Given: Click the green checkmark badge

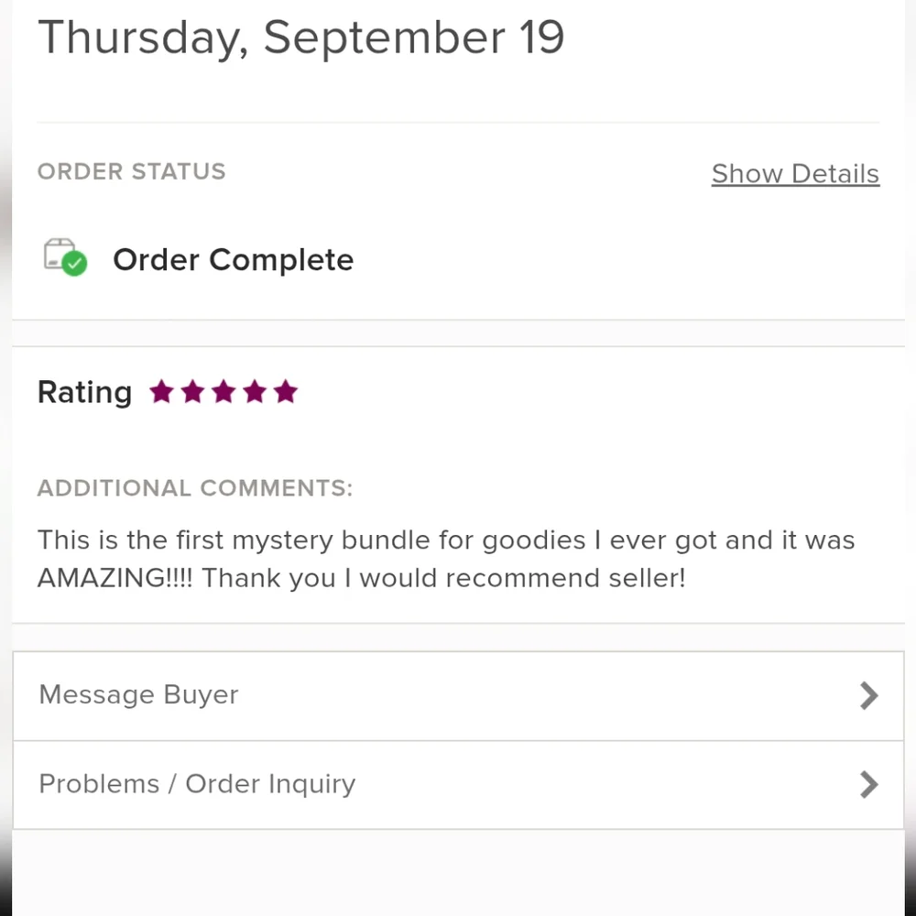Looking at the screenshot, I should [x=75, y=264].
